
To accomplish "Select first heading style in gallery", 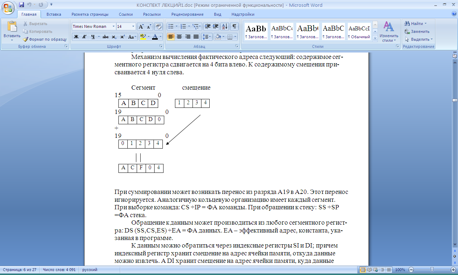I will [256, 31].
